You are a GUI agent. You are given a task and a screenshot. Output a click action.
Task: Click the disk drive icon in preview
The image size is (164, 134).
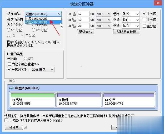(x=11, y=88)
